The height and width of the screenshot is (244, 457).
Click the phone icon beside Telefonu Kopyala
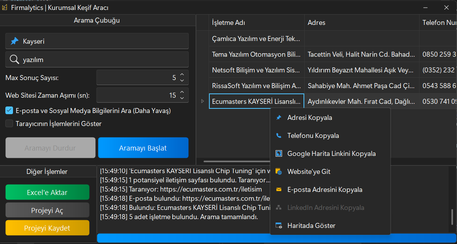(x=279, y=136)
